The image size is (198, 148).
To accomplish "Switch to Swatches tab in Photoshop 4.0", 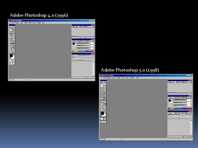I will click(80, 41).
